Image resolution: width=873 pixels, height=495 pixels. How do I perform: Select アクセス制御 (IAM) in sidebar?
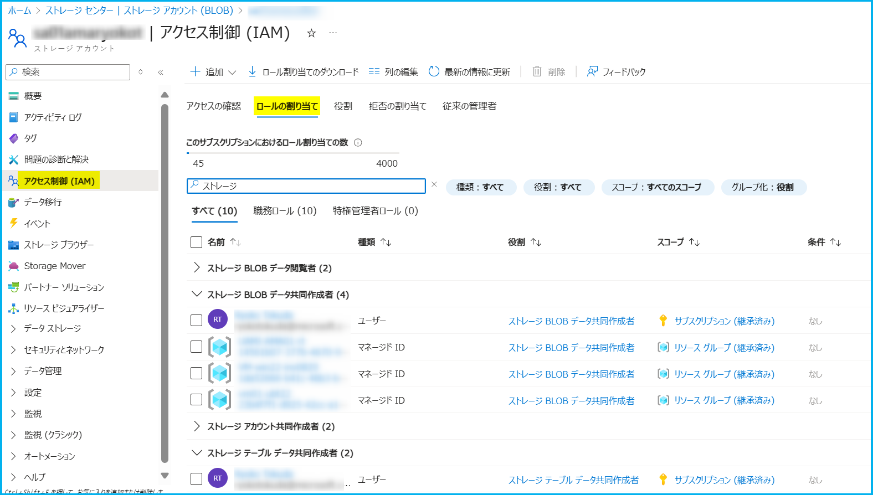(x=59, y=181)
